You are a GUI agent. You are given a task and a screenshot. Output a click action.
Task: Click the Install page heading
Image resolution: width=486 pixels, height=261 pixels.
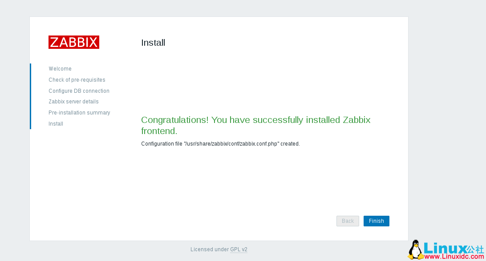coord(153,43)
